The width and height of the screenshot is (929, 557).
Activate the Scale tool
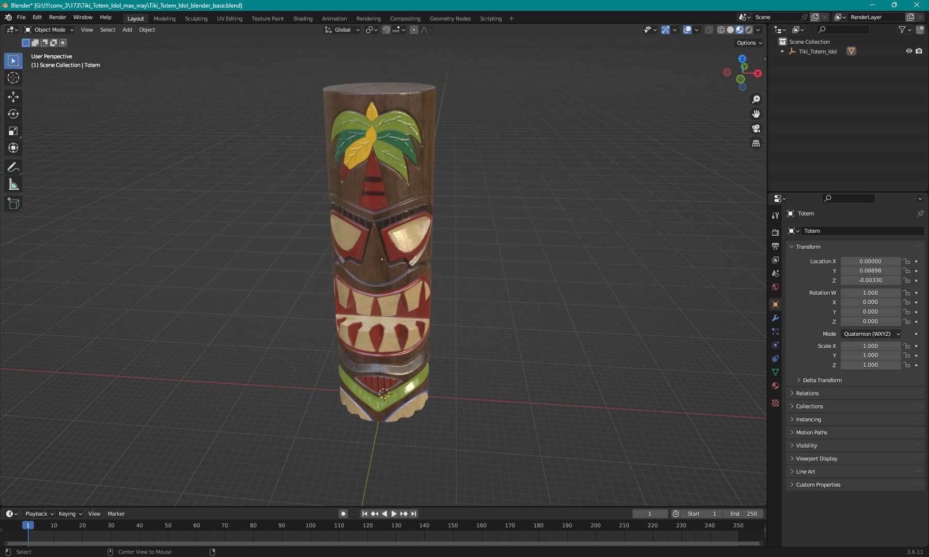(x=13, y=131)
